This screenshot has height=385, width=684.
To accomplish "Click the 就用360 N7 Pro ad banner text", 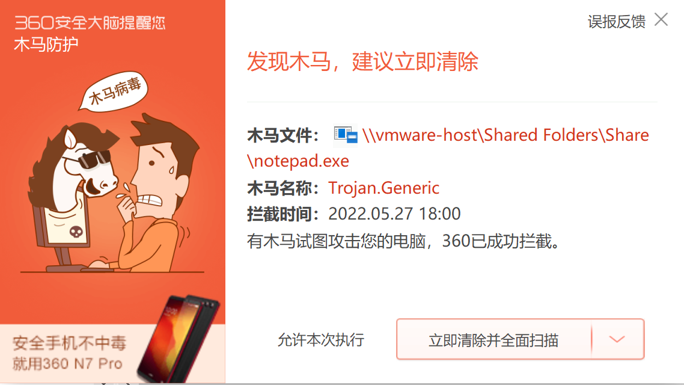I will click(x=67, y=363).
